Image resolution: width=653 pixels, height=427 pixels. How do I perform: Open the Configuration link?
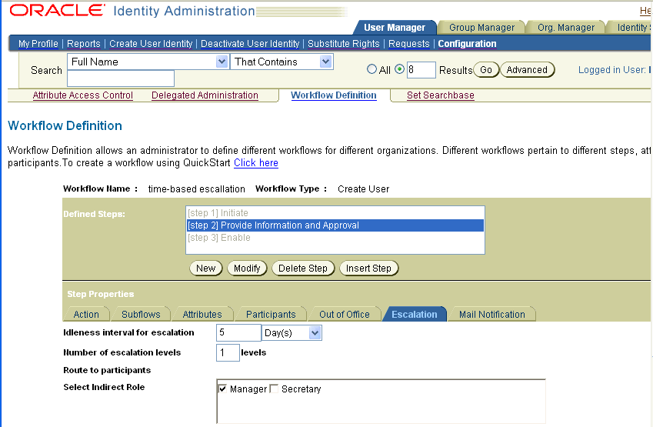[467, 44]
